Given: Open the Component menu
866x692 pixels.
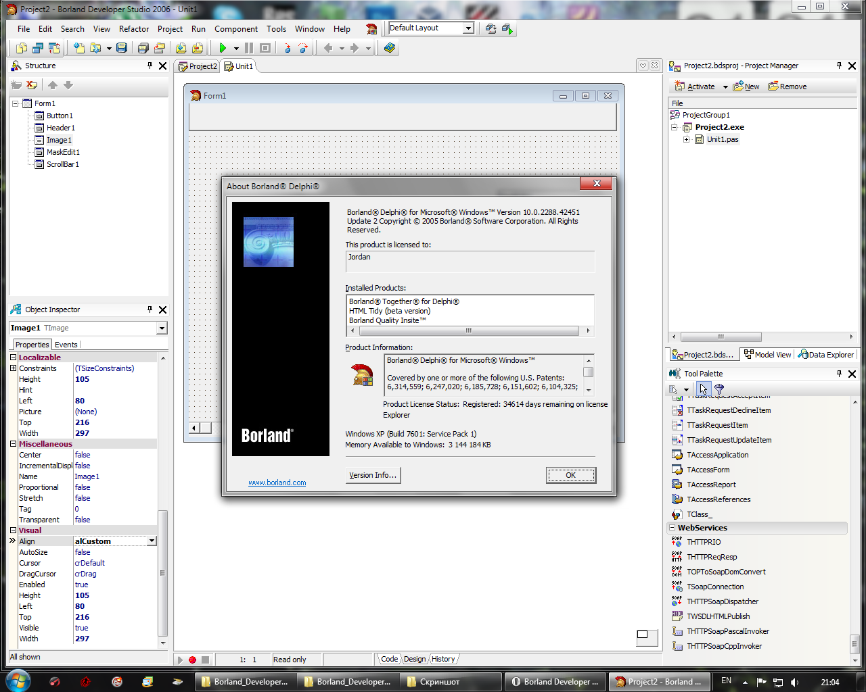Looking at the screenshot, I should [235, 29].
